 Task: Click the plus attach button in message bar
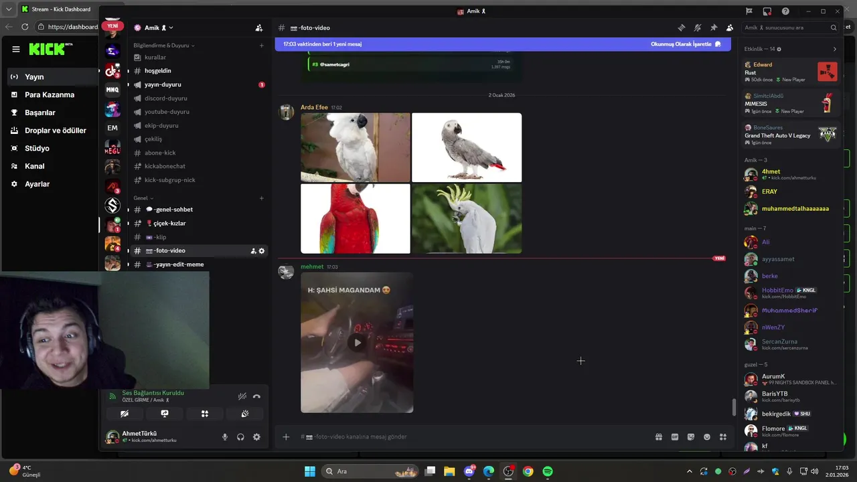286,436
